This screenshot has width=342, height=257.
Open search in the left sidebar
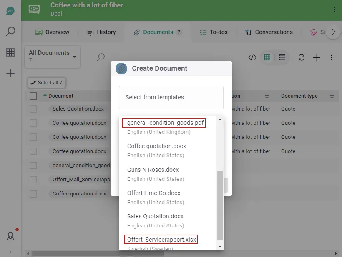10,32
